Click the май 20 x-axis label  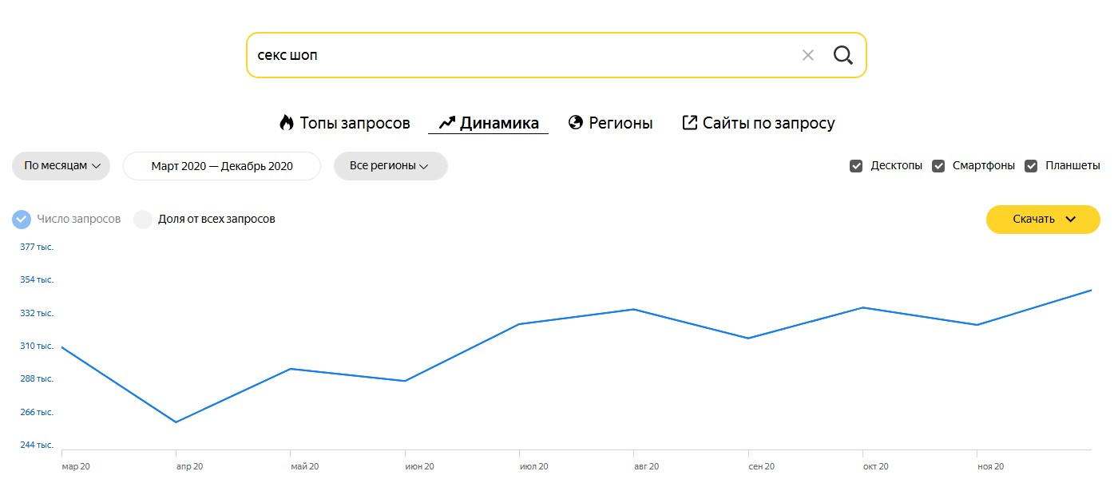(x=304, y=466)
